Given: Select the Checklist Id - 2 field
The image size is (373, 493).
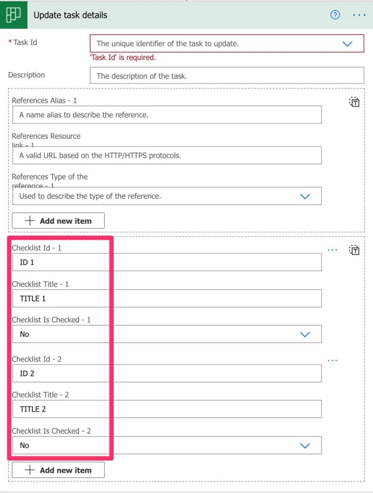Looking at the screenshot, I should (x=167, y=373).
